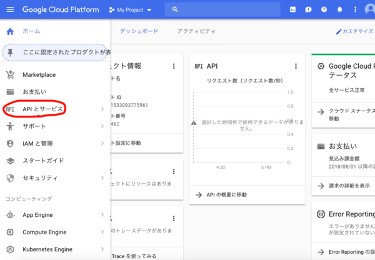This screenshot has width=375, height=260.
Task: Click the search magnifier icon
Action: [175, 9]
